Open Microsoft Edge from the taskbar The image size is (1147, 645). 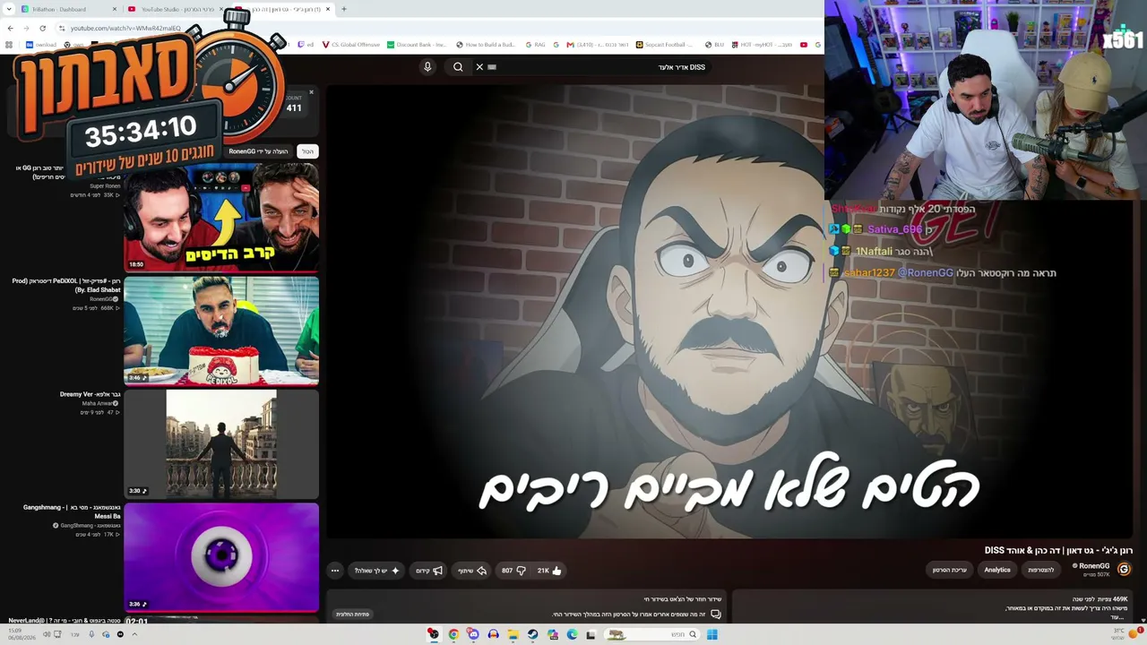tap(572, 634)
